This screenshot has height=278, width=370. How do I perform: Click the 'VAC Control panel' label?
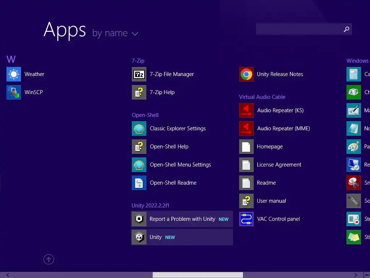tap(279, 219)
